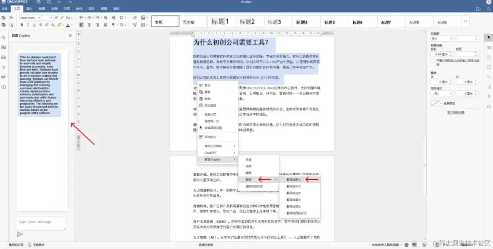Toggle the show paragraph marks button
Screen dimensions: 493x249
pos(113,25)
